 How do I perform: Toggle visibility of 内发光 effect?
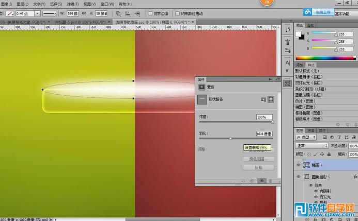click(316, 197)
